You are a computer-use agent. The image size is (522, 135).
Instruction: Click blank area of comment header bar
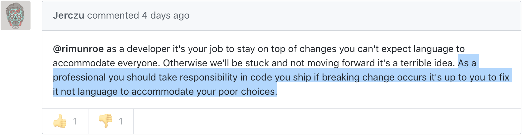tap(343, 15)
